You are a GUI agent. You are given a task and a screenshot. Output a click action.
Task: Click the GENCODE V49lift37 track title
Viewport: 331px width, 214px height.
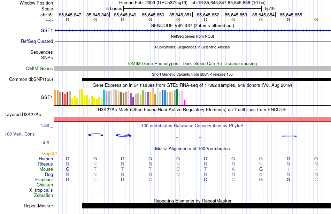[x=192, y=25]
